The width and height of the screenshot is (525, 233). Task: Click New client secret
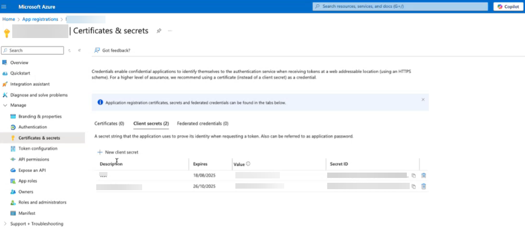pyautogui.click(x=118, y=152)
